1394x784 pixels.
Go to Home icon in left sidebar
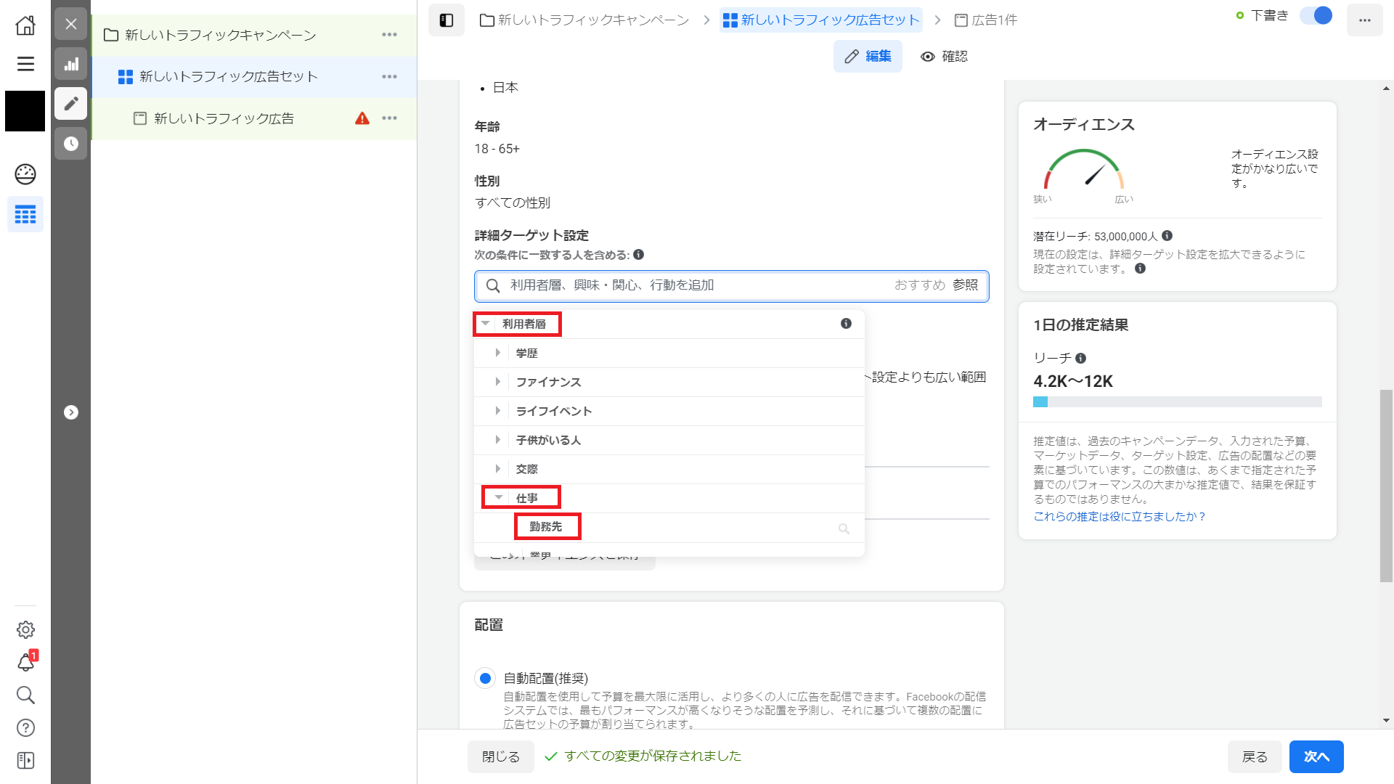pos(25,25)
